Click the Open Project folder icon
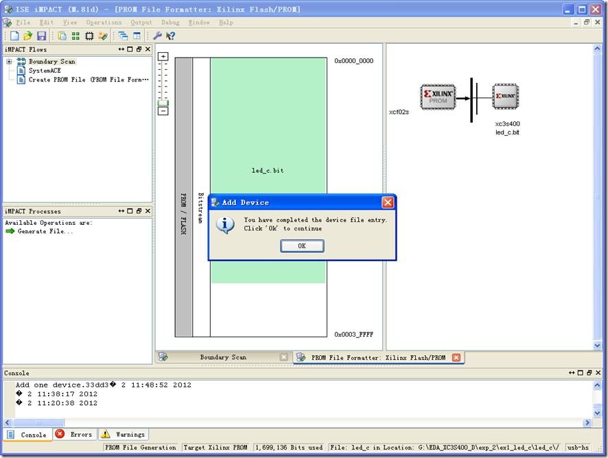 coord(28,36)
